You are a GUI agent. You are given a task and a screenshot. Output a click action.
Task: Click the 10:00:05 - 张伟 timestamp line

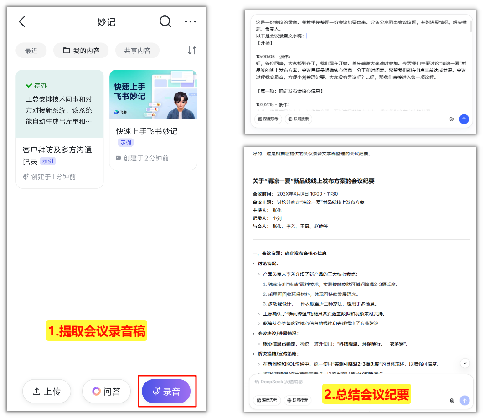273,57
